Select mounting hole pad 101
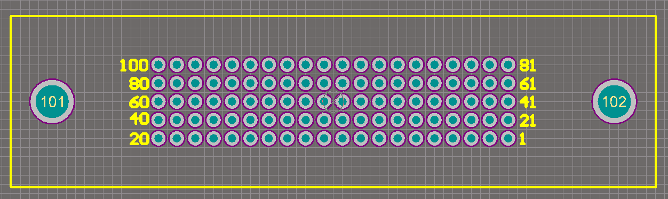 coord(52,101)
